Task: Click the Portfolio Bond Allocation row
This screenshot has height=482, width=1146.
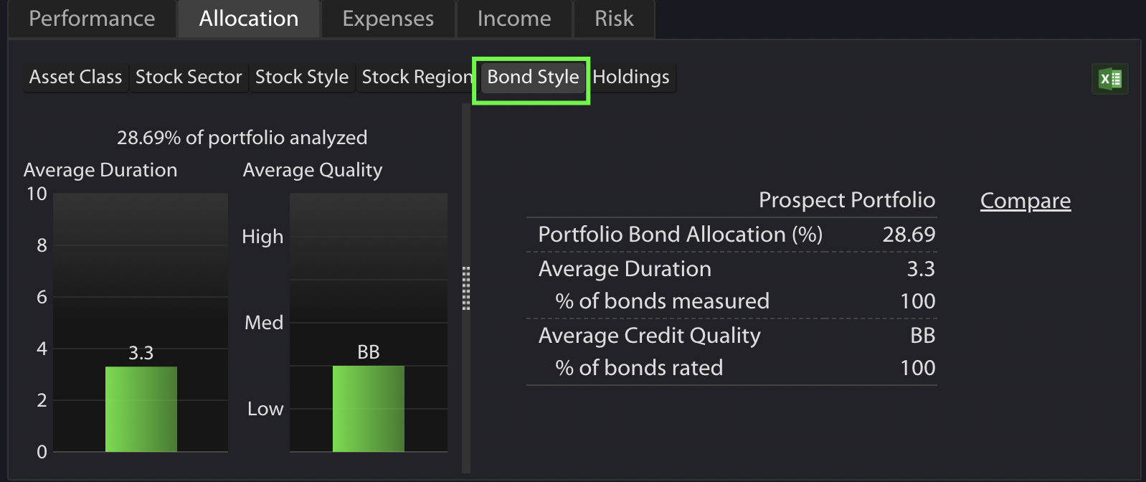Action: 731,235
